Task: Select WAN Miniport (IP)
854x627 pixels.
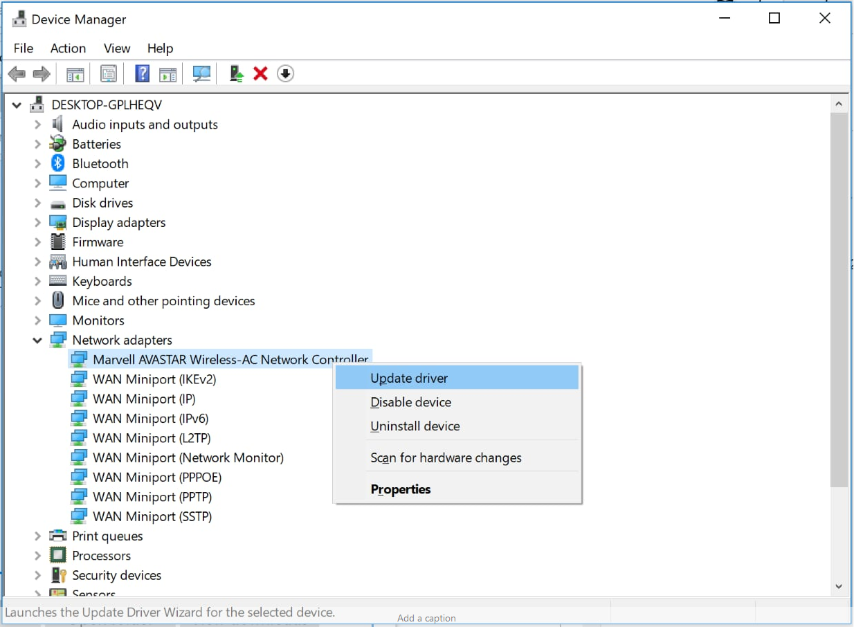Action: (x=144, y=399)
